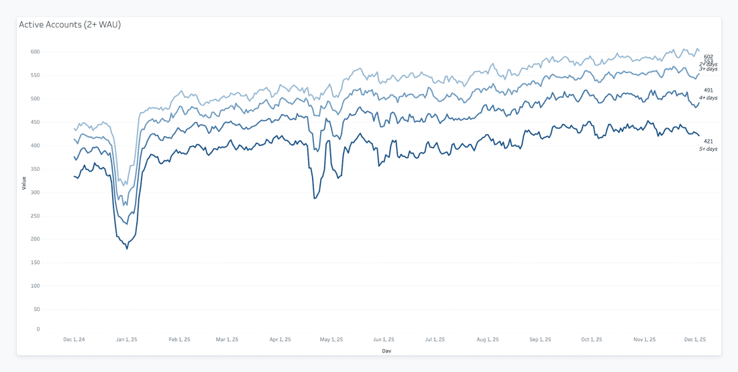Screen dimensions: 738x372
Task: Click the Value y-axis title
Action: (x=24, y=183)
